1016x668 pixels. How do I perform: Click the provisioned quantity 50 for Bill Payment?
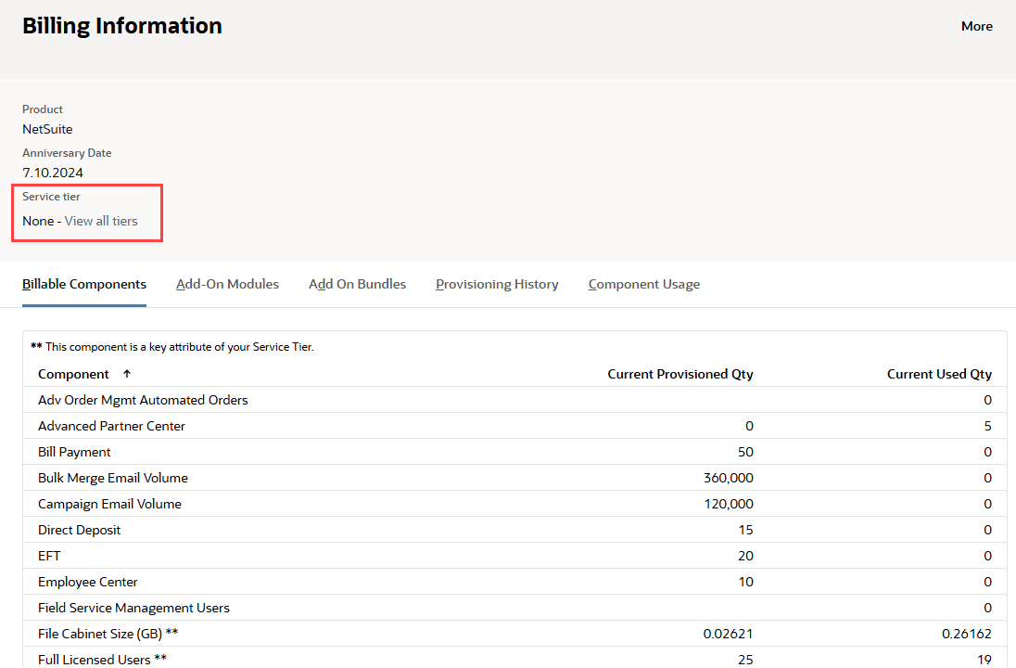[746, 452]
